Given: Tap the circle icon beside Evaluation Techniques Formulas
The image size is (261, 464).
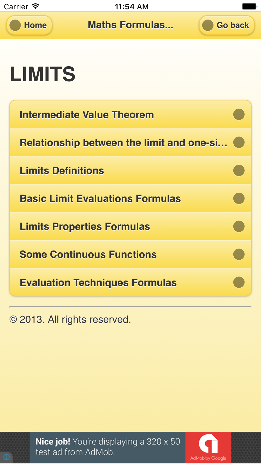Looking at the screenshot, I should (239, 282).
